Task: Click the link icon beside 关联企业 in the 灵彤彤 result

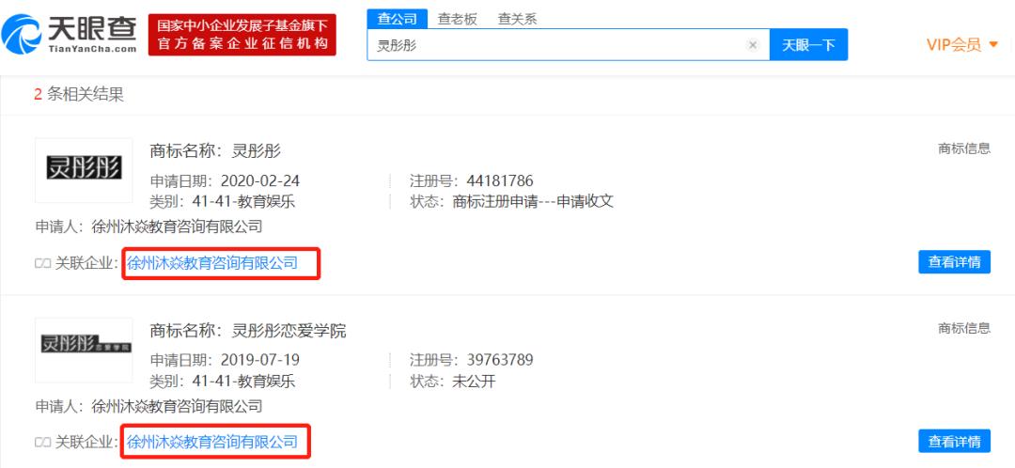Action: click(x=42, y=263)
